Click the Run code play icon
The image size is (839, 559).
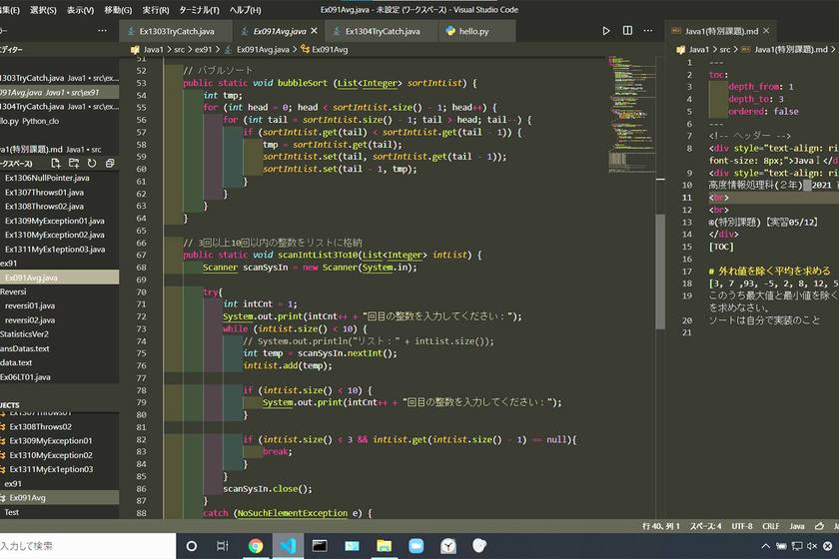(606, 31)
